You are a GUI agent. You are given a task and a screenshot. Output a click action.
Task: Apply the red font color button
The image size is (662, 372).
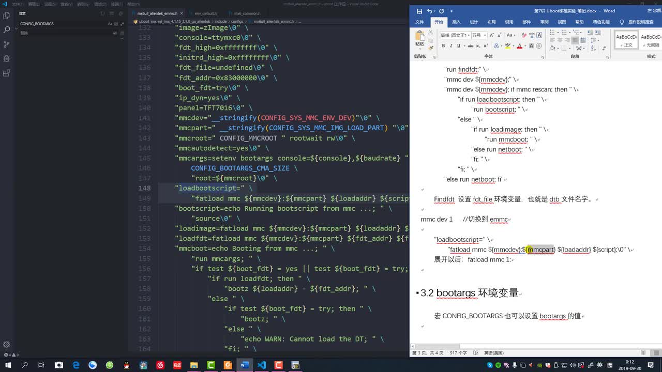pyautogui.click(x=520, y=46)
